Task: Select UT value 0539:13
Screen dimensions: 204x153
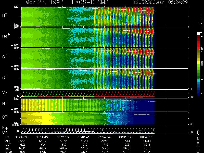Action: [x=63, y=137]
